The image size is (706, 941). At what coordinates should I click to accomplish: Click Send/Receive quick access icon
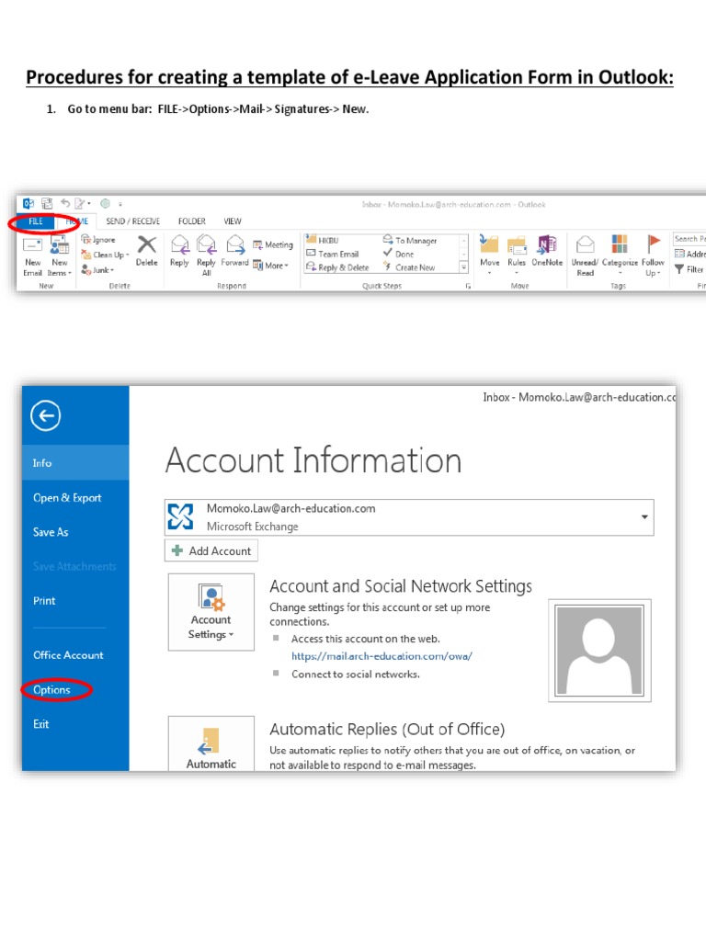[47, 203]
